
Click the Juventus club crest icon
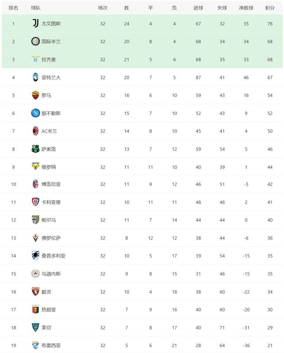(35, 24)
